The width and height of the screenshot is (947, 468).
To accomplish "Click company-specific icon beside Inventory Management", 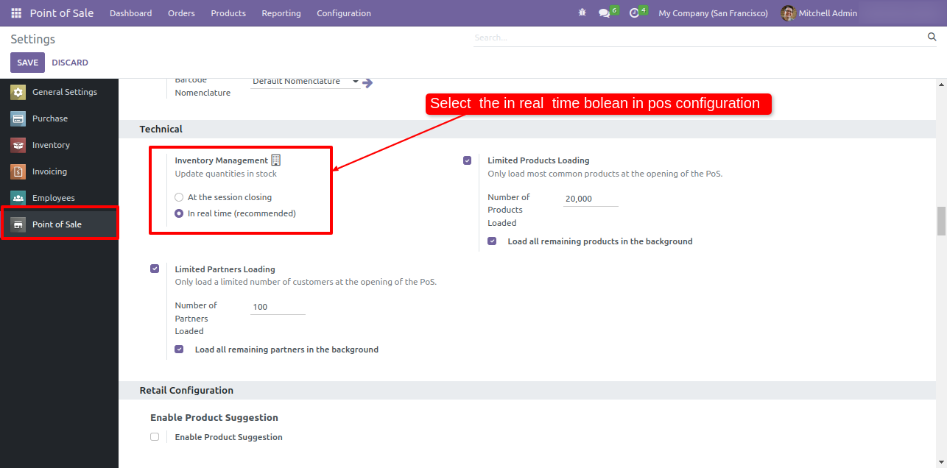I will (276, 160).
